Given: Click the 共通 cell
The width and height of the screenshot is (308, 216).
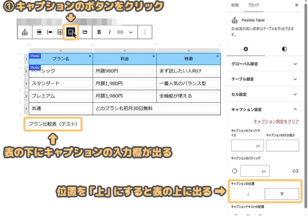Looking at the screenshot, I should tap(61, 109).
